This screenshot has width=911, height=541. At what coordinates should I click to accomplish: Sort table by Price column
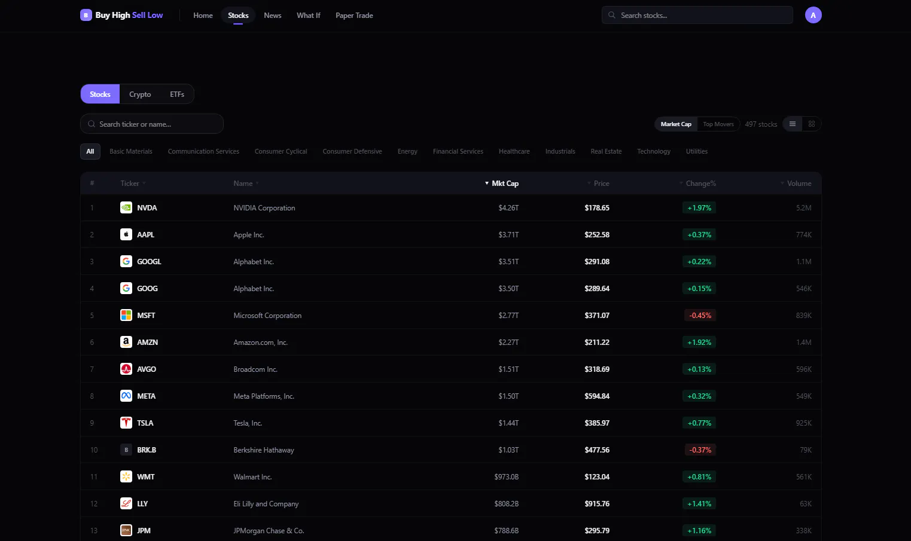598,184
